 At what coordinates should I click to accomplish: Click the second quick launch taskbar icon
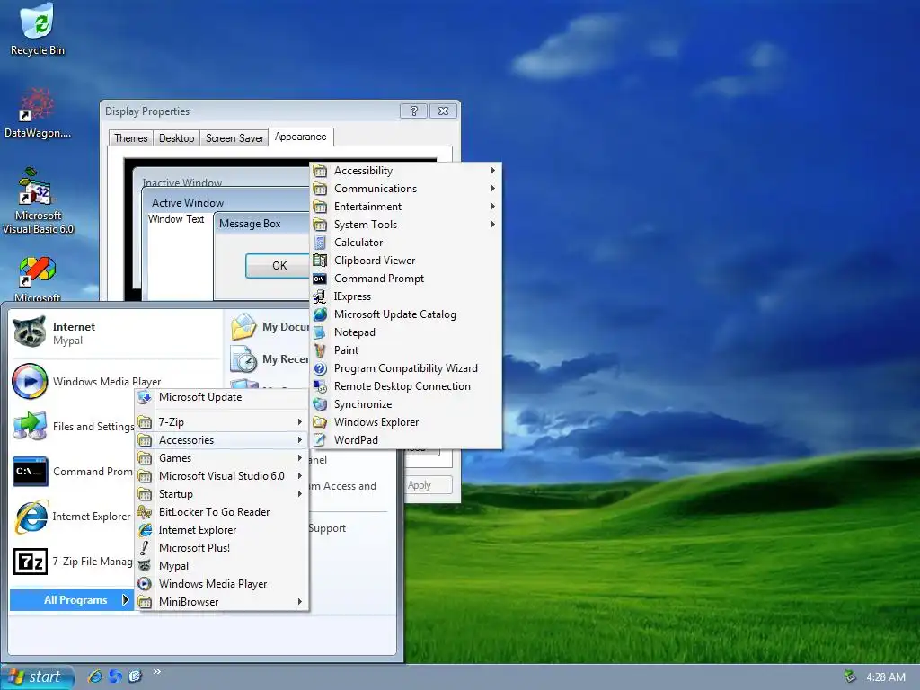coord(115,677)
